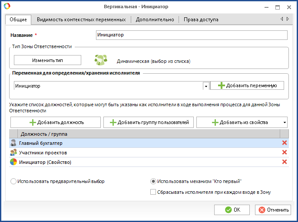Image resolution: width=298 pixels, height=222 pixels.
Task: Select Использовать механизм "Кто первый" option
Action: (x=153, y=181)
